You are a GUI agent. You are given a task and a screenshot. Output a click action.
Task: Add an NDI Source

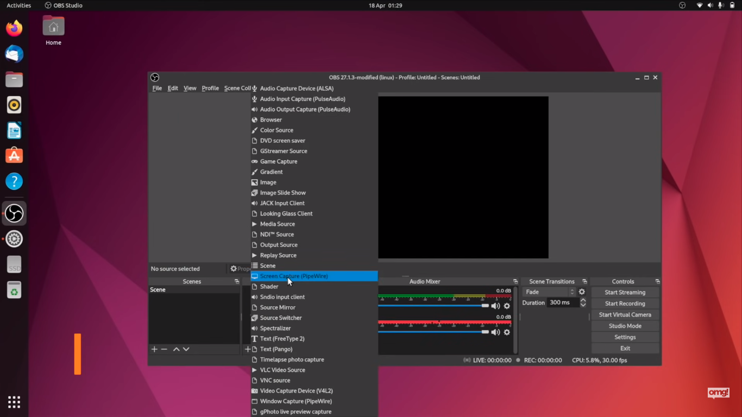[x=314, y=235]
